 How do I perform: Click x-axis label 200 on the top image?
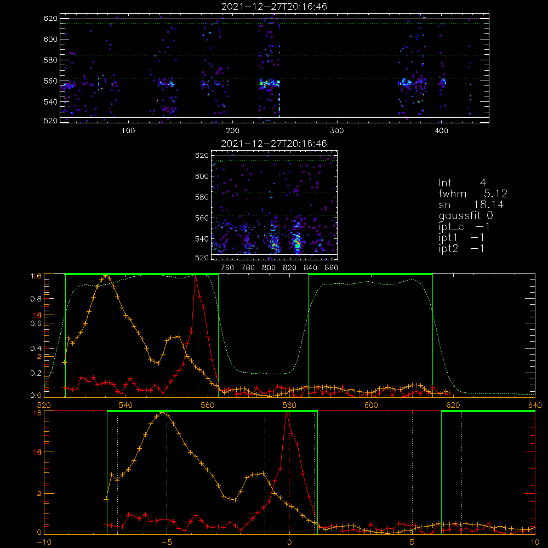pyautogui.click(x=232, y=131)
